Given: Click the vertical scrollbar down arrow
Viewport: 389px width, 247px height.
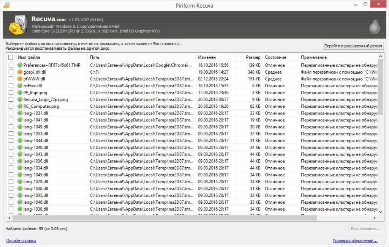Looking at the screenshot, I should 381,211.
